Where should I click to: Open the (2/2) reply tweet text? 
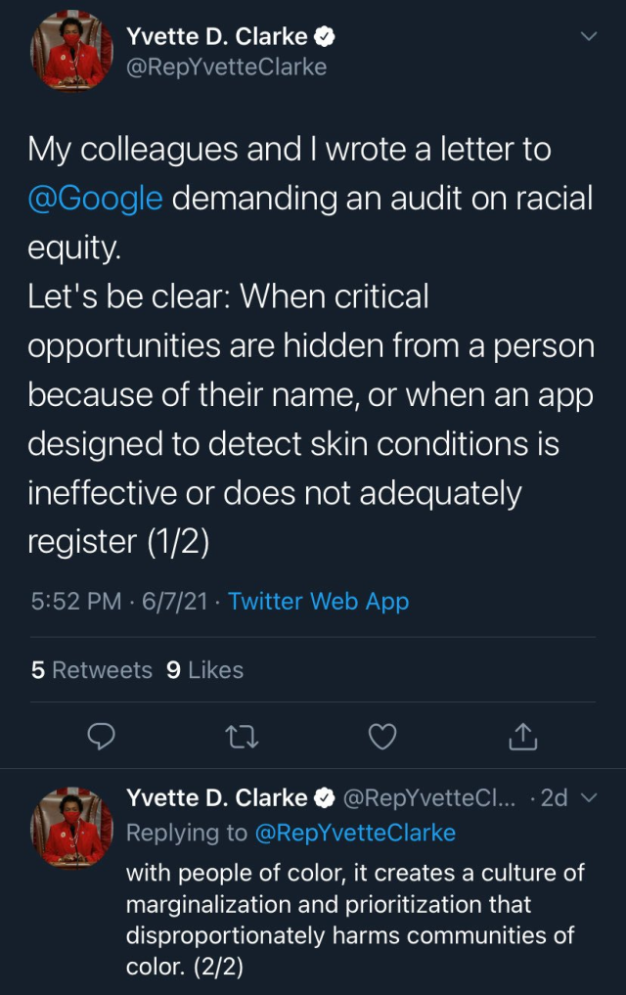click(x=349, y=919)
